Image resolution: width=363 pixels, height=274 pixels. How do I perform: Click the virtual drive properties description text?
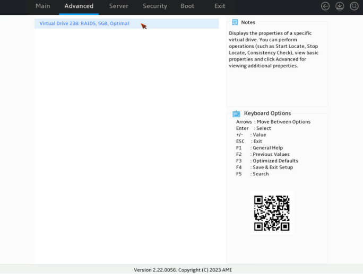click(274, 49)
